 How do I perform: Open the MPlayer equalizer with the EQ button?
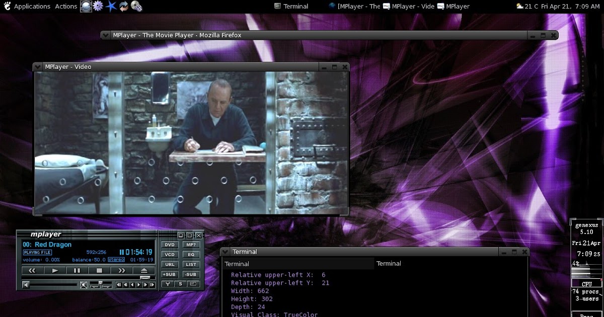pyautogui.click(x=191, y=255)
